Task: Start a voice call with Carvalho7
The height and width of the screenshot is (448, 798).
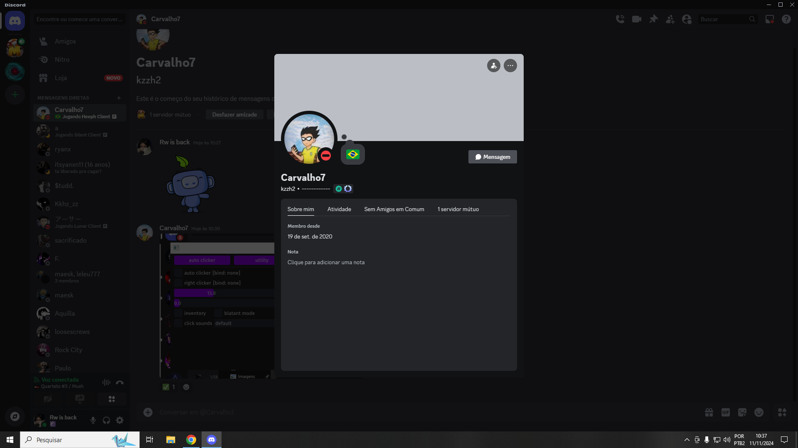Action: pos(620,19)
